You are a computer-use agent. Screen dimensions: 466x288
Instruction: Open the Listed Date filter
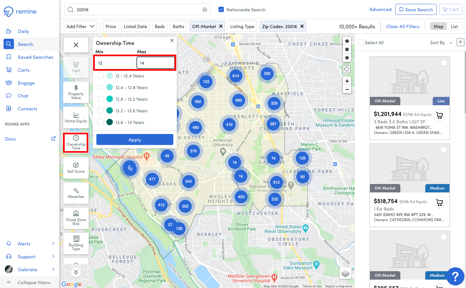coord(135,26)
